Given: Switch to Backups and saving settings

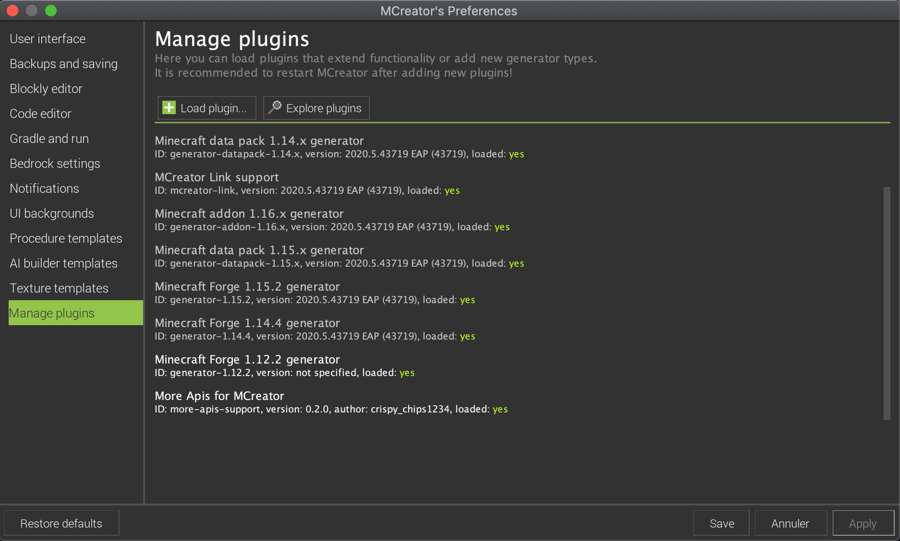Looking at the screenshot, I should pyautogui.click(x=63, y=63).
